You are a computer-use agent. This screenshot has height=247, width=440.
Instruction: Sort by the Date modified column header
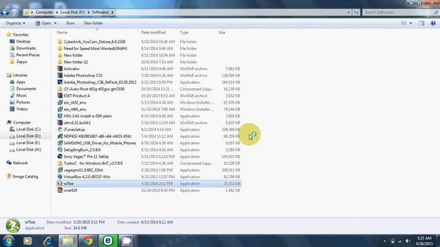click(x=153, y=32)
